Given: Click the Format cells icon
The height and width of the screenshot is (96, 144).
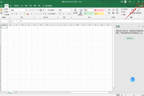Looking at the screenshot, I should (x=117, y=10).
